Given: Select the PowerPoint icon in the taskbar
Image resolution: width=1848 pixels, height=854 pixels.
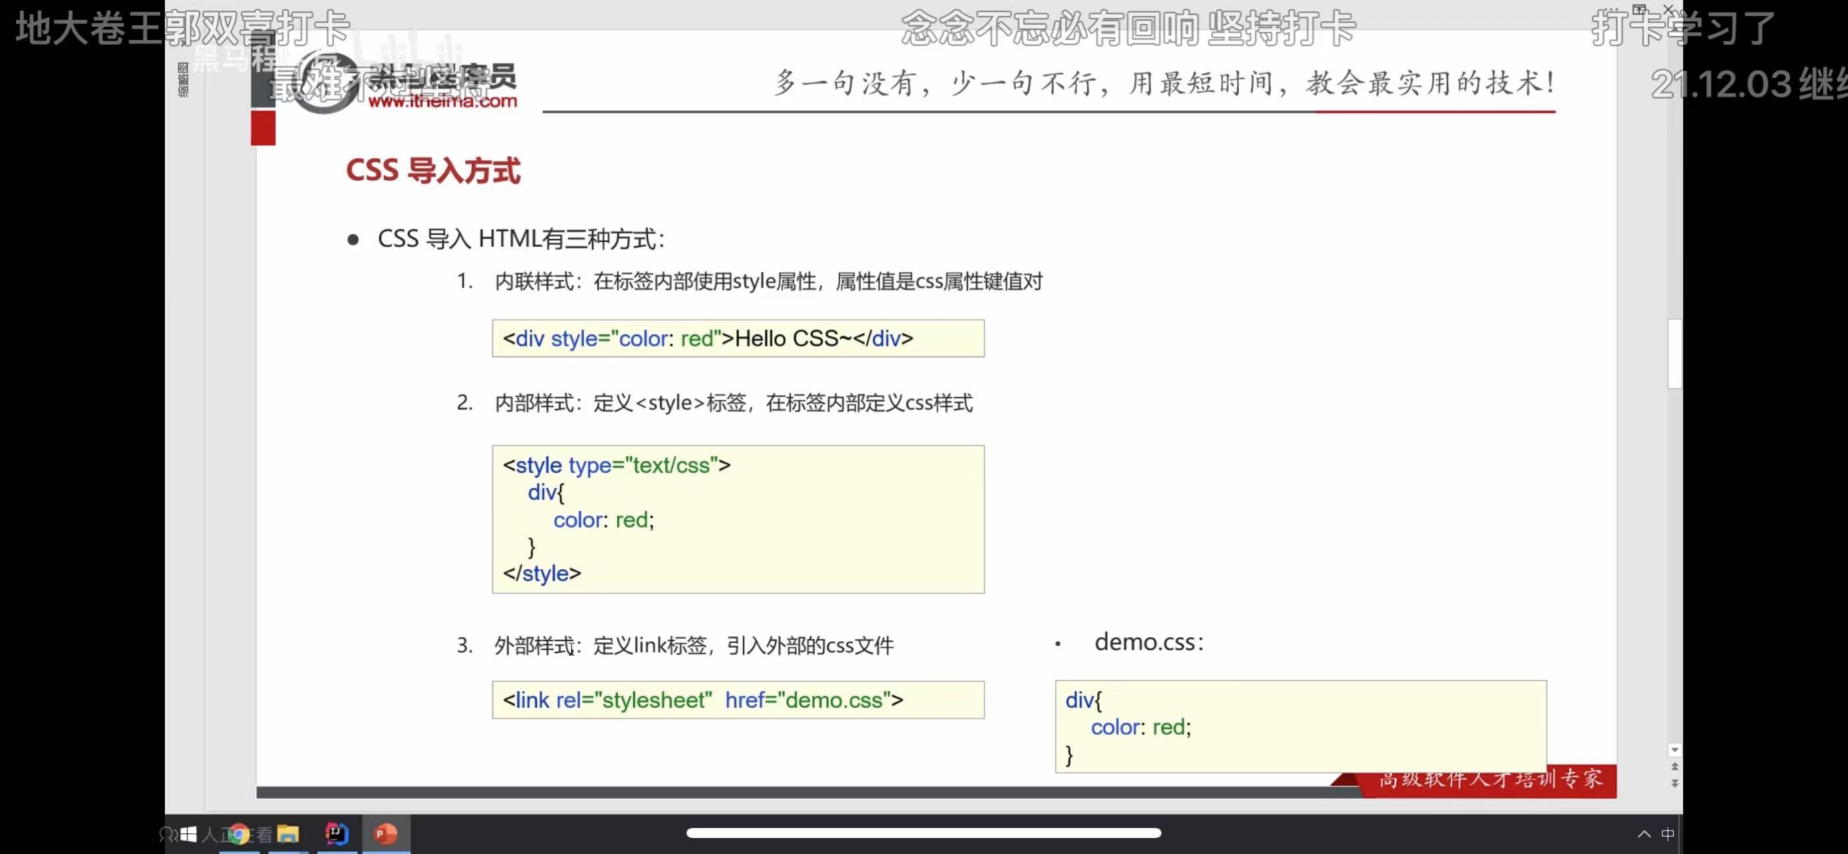Looking at the screenshot, I should click(x=385, y=834).
